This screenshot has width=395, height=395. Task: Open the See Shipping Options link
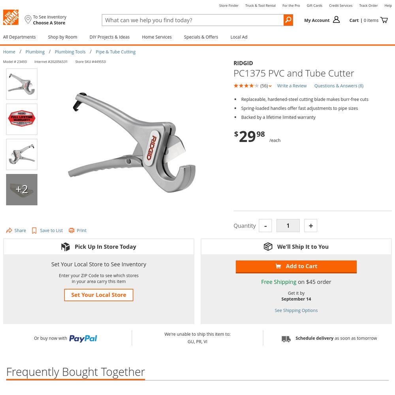click(x=296, y=310)
